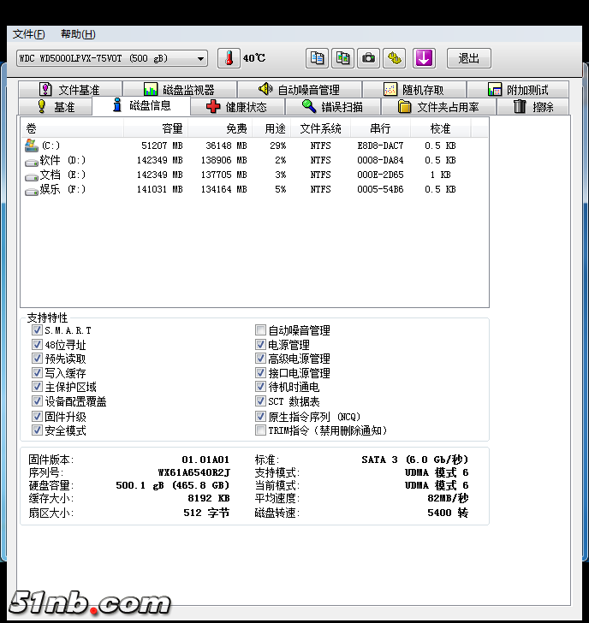Image resolution: width=589 pixels, height=623 pixels.
Task: Toggle the S.M.A.R.T checkbox
Action: (x=37, y=330)
